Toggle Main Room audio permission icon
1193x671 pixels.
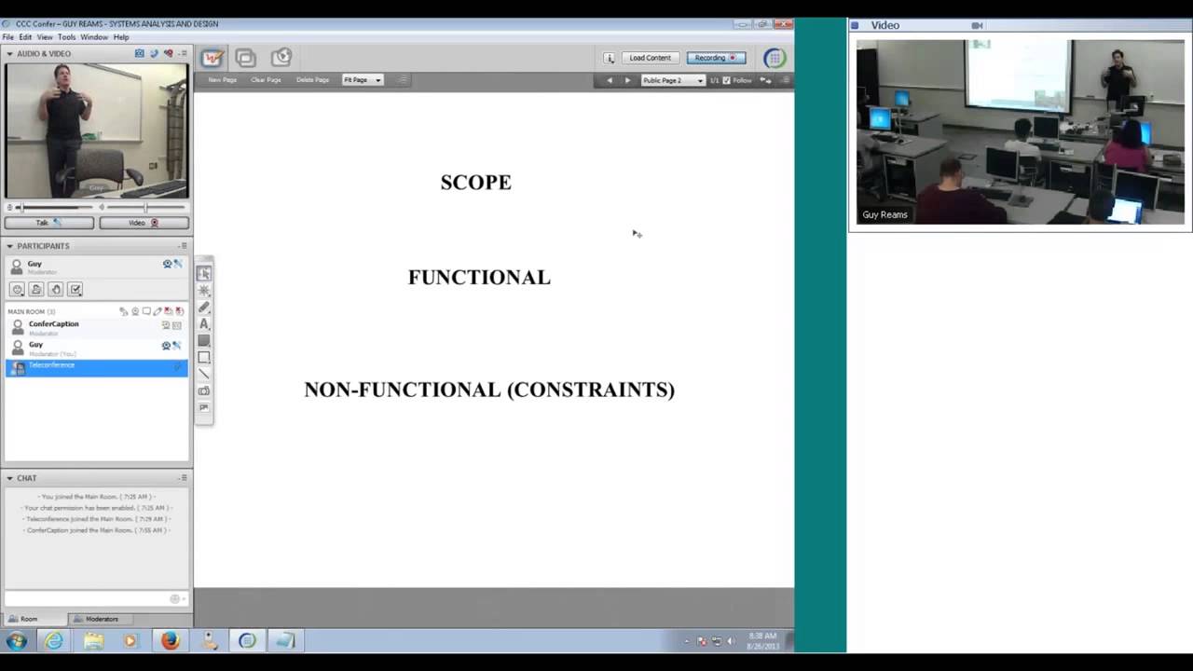tap(124, 311)
